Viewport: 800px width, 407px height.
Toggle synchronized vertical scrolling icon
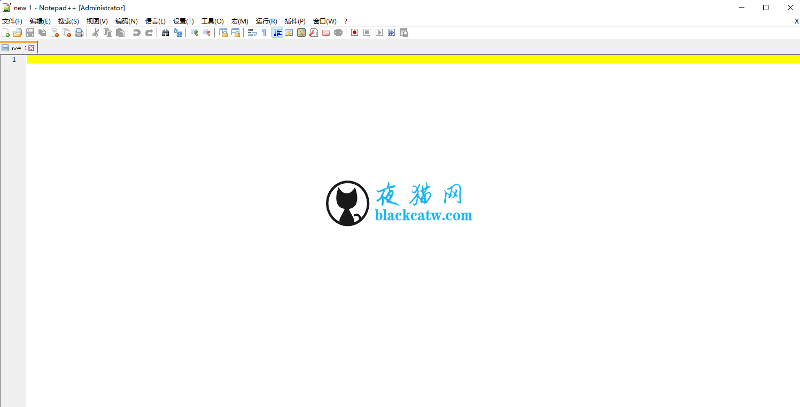coord(223,33)
